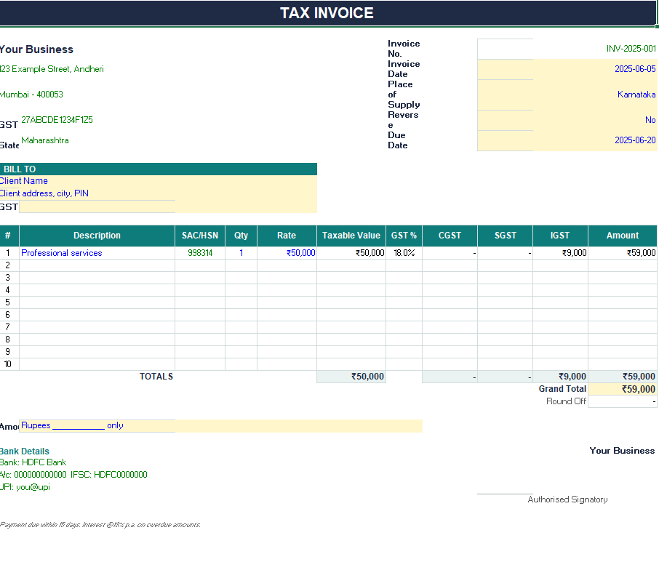The height and width of the screenshot is (562, 659).
Task: Select the 'Professional services' description cell
Action: (x=97, y=253)
